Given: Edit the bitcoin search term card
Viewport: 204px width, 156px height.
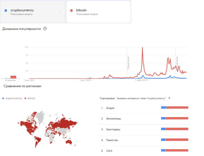Looking at the screenshot, I should coord(98,12).
